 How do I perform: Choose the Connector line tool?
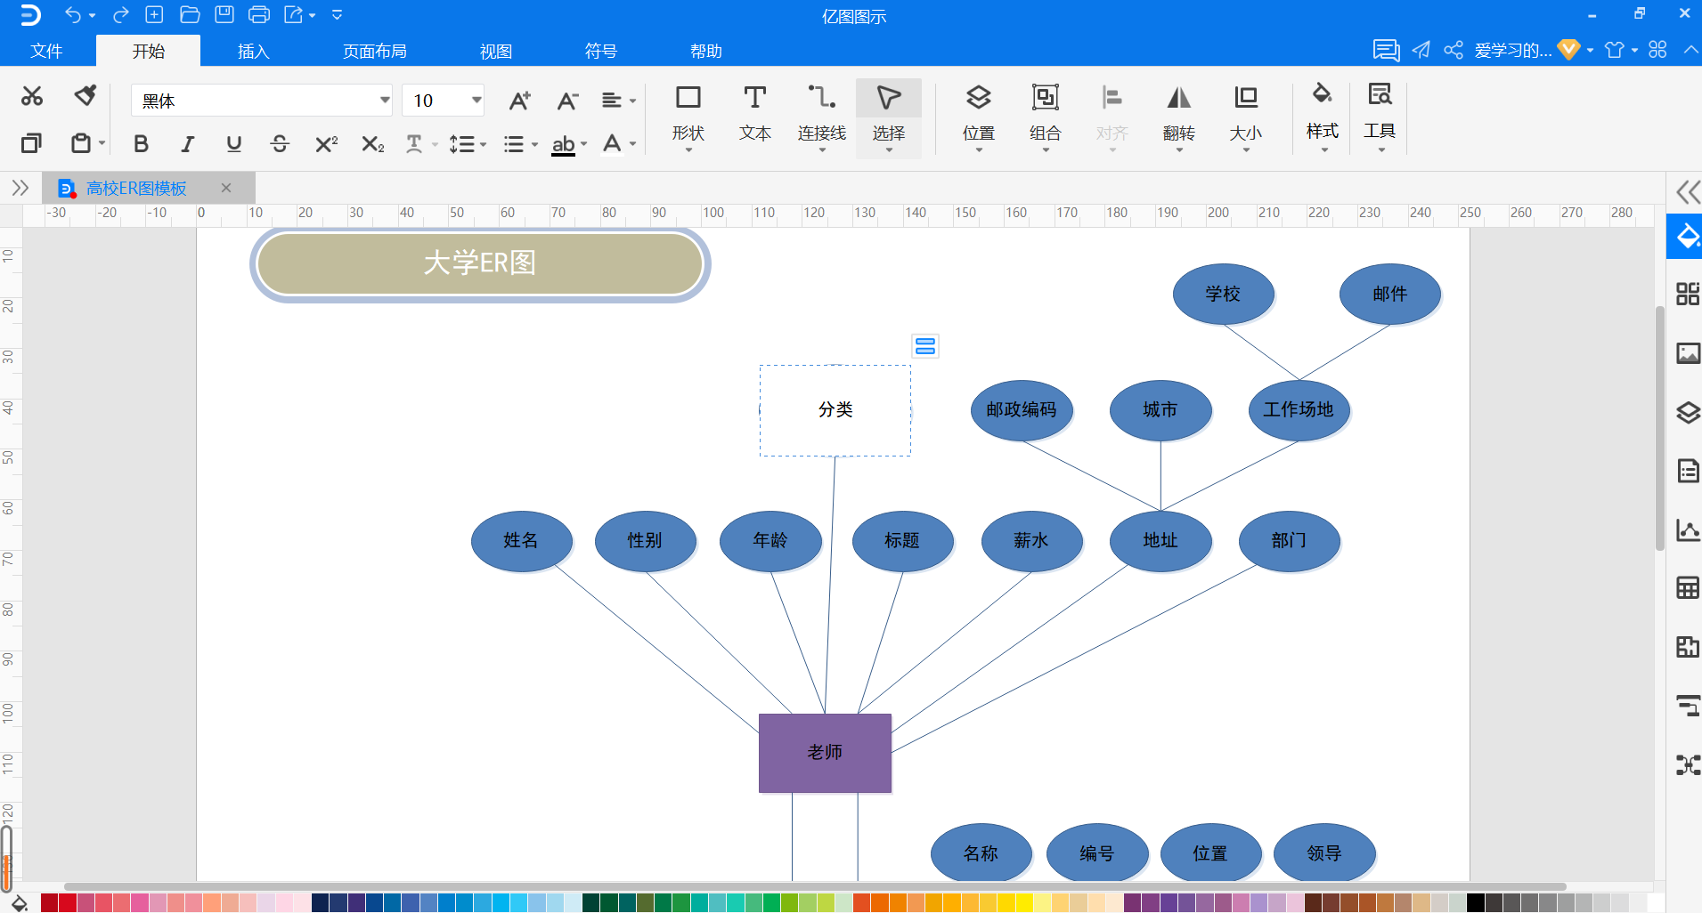click(821, 114)
